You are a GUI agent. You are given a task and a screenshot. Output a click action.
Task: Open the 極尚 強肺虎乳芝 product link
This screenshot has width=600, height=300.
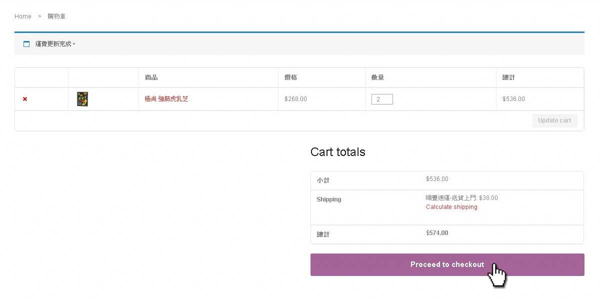[x=166, y=99]
